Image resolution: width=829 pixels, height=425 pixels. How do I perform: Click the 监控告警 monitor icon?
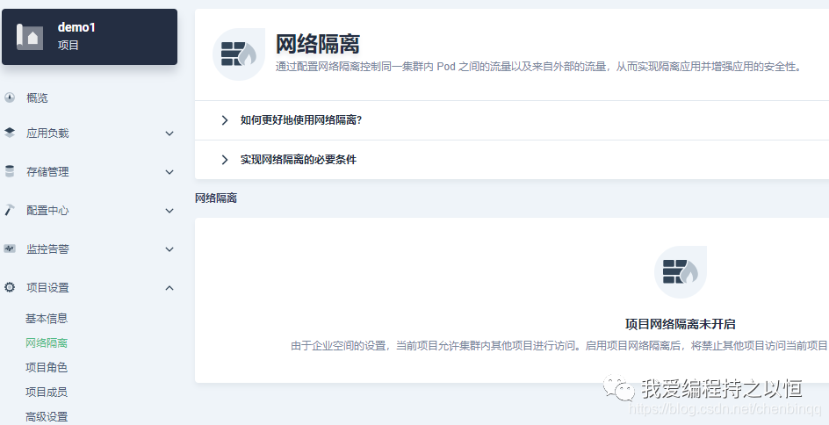coord(10,249)
